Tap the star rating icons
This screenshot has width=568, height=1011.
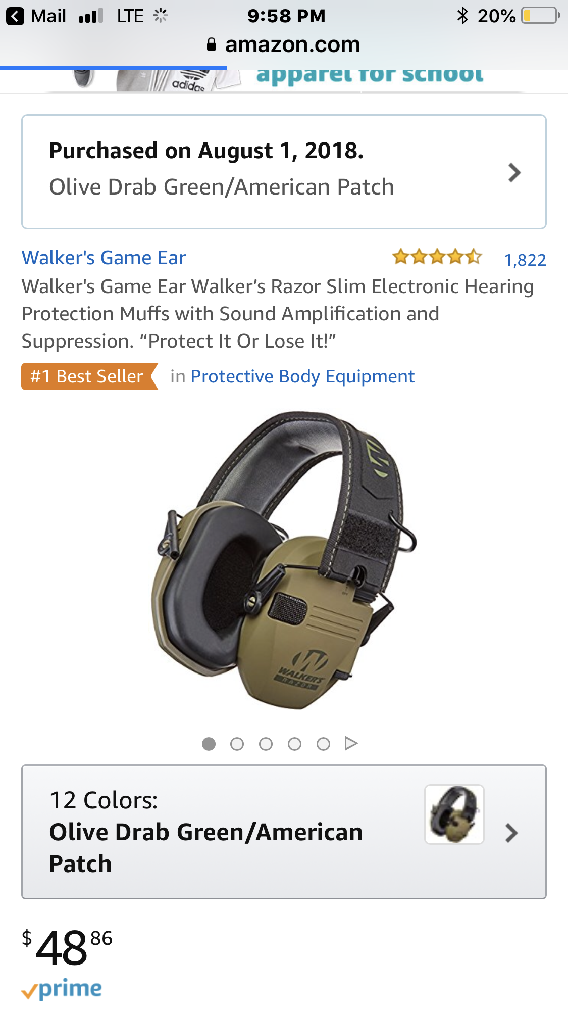[437, 257]
